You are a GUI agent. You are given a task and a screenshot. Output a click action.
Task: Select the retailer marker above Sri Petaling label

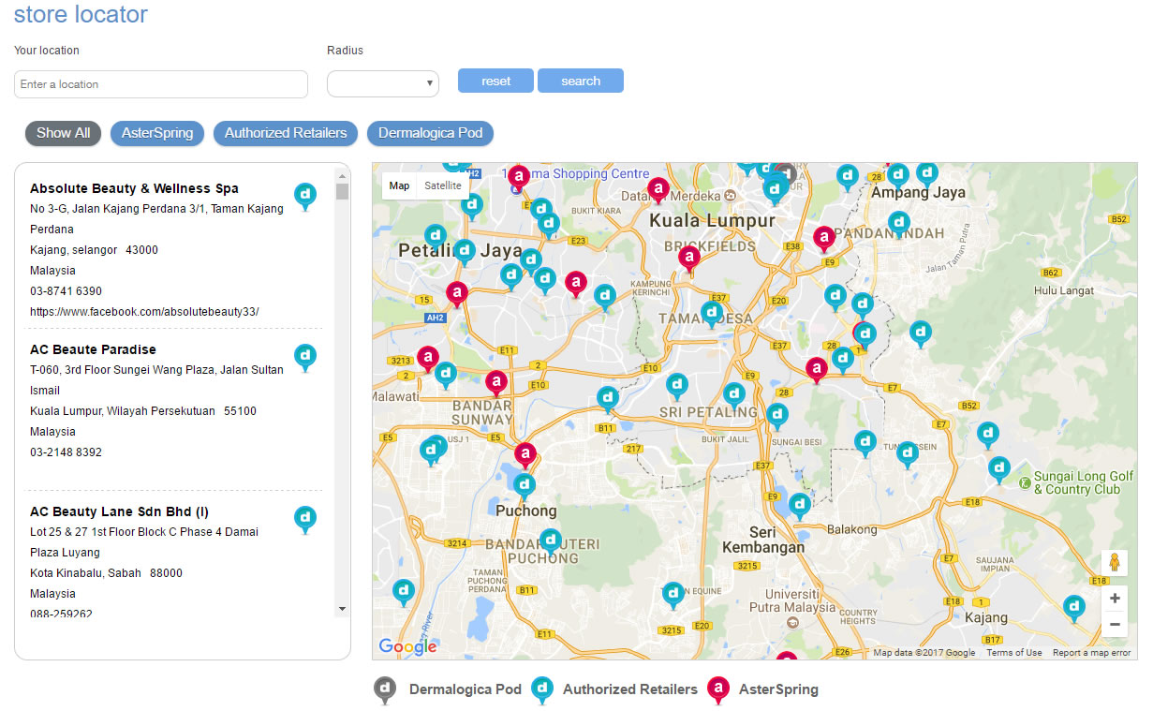tap(677, 387)
